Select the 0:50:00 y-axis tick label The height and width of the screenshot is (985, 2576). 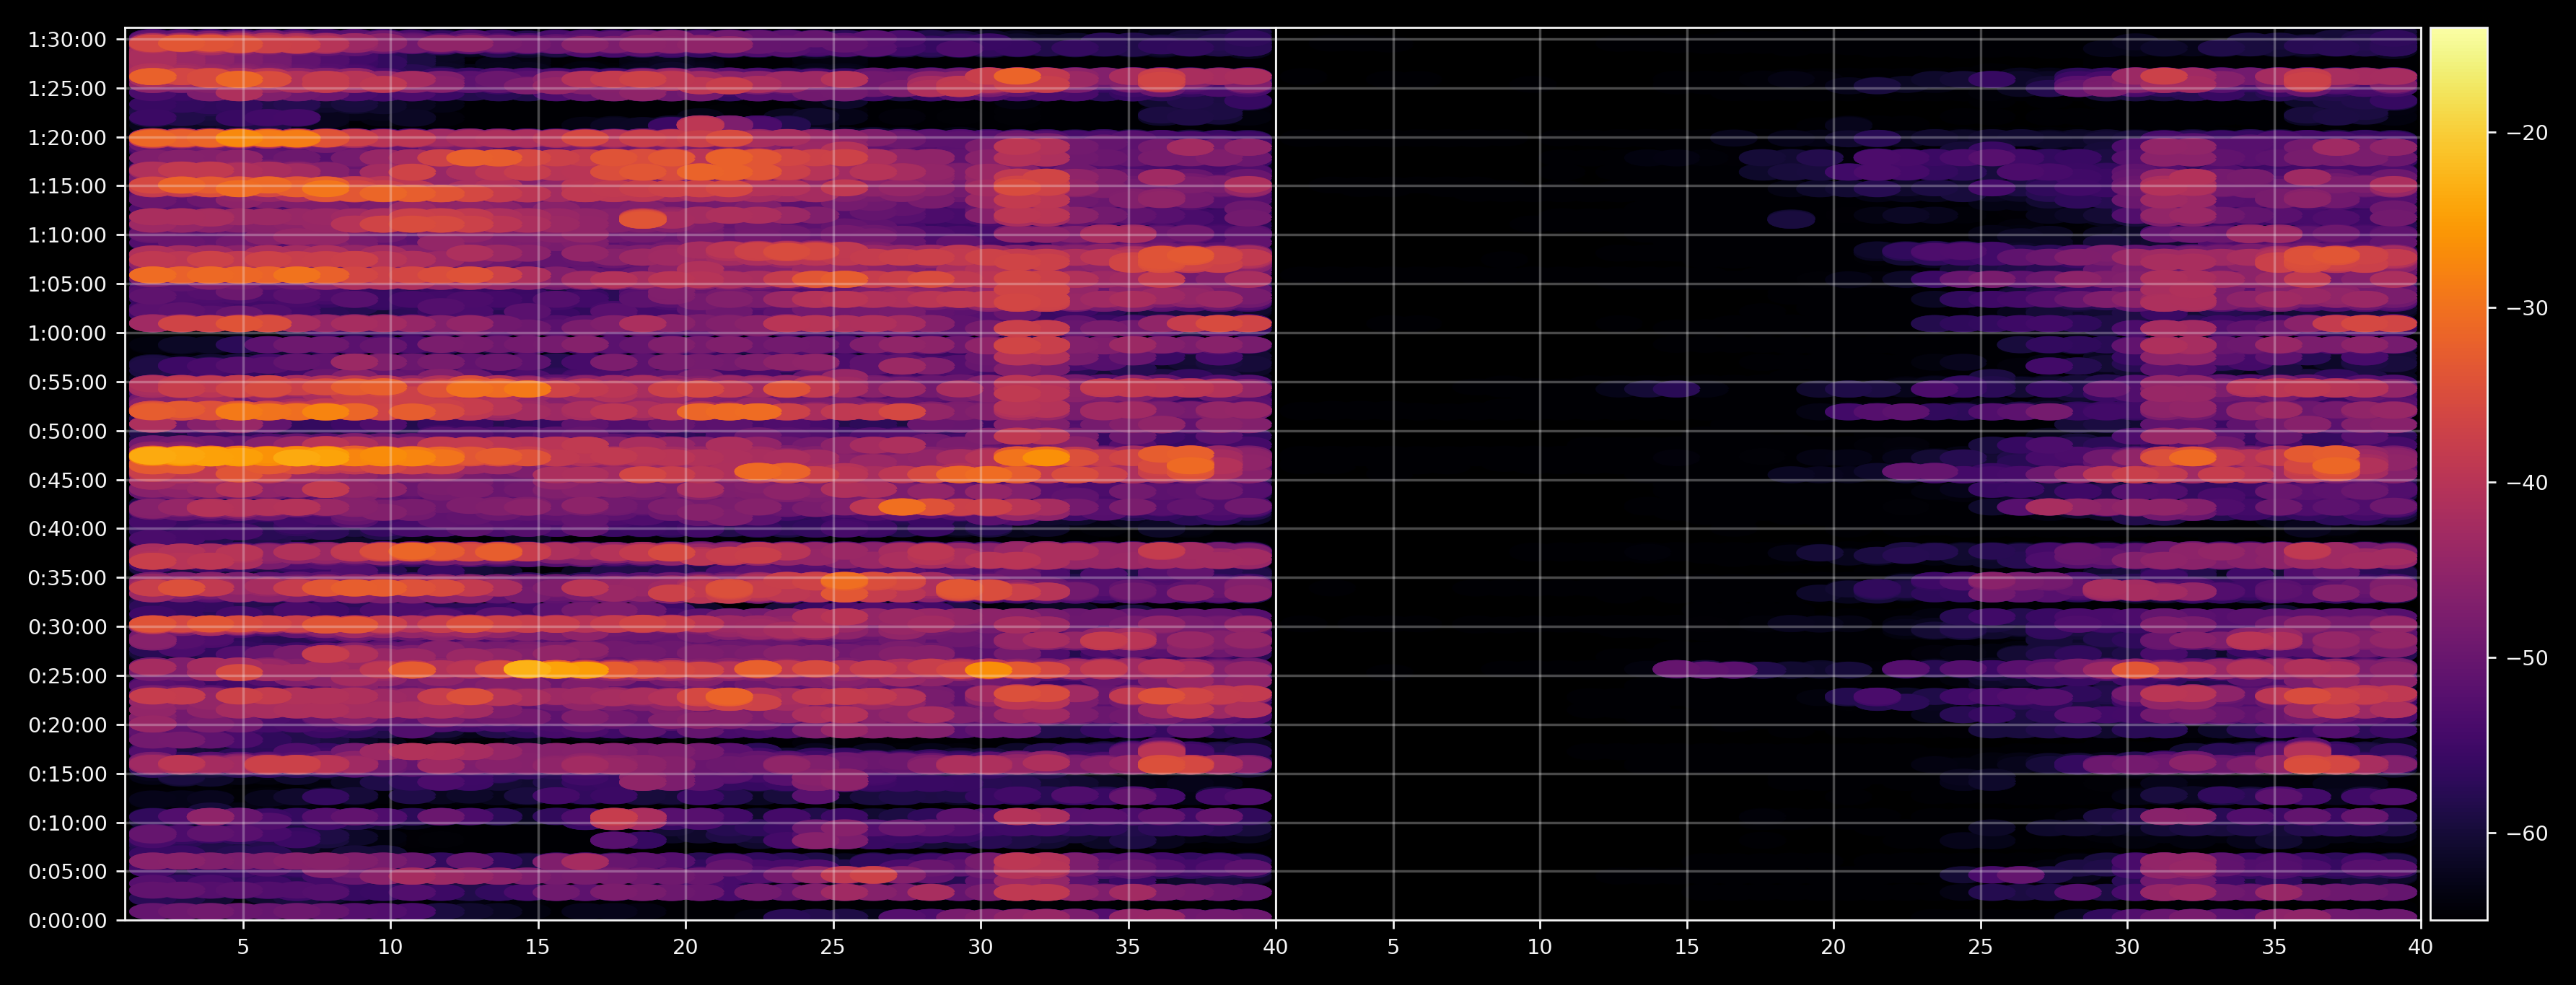[x=67, y=432]
